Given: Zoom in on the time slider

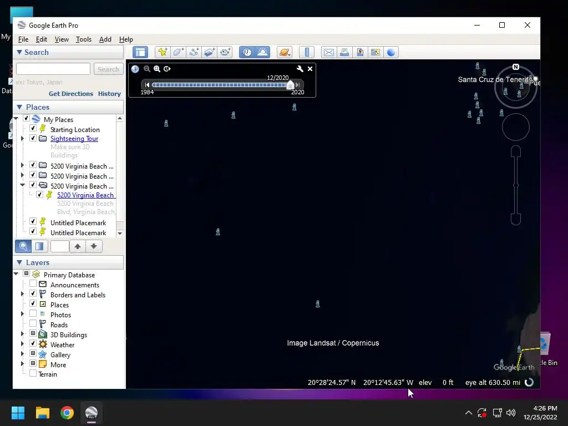Looking at the screenshot, I should pyautogui.click(x=157, y=69).
